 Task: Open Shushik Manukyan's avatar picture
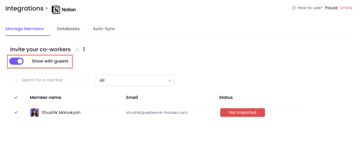click(35, 112)
